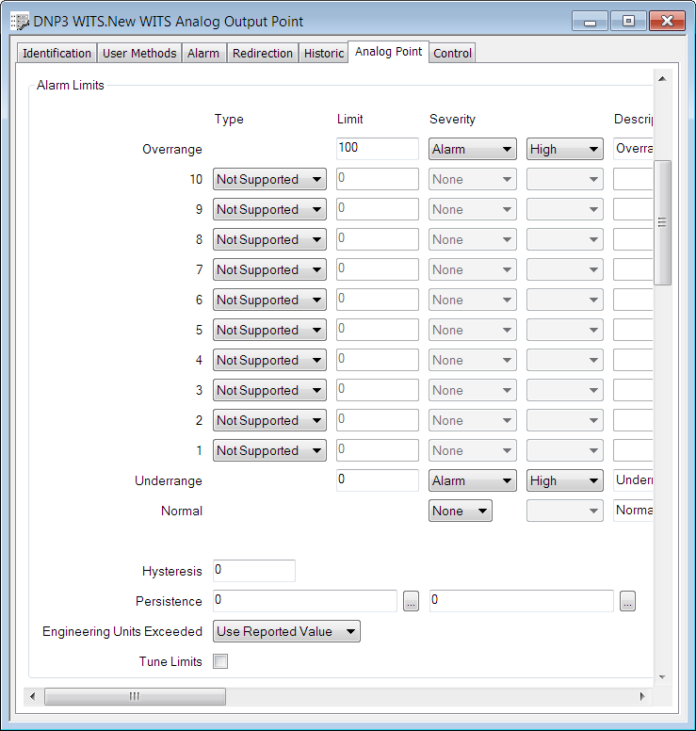Open the Underrange High priority dropdown

[x=564, y=481]
